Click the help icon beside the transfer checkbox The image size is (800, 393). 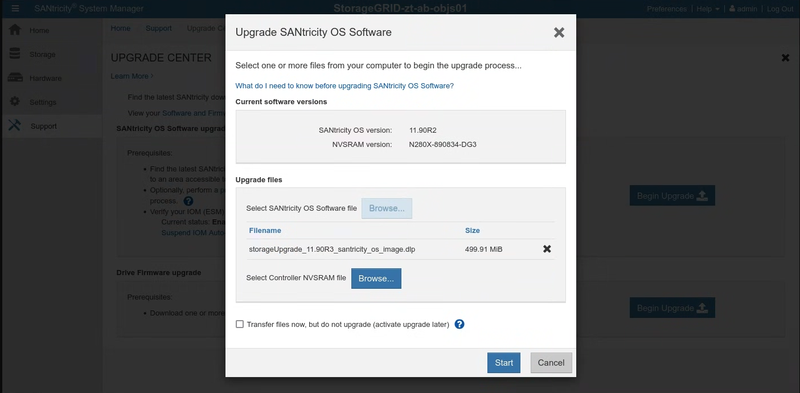(459, 324)
